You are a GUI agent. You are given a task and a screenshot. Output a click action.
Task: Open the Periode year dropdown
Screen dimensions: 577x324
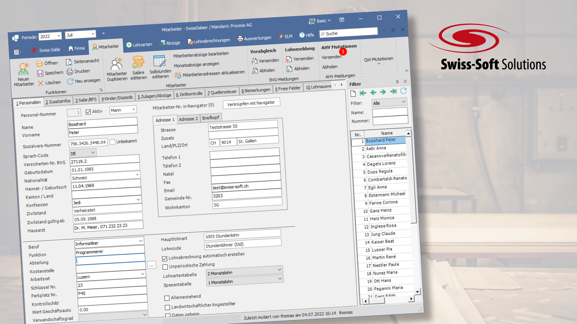click(x=59, y=36)
